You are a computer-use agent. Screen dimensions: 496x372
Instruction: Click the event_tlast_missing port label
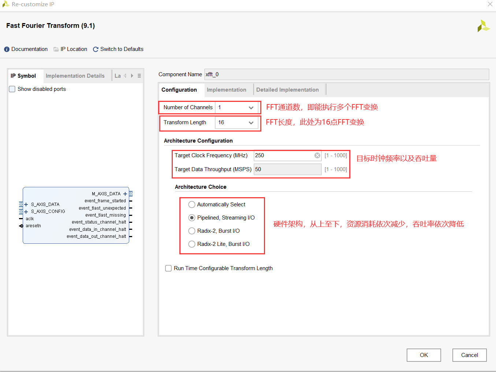point(105,215)
